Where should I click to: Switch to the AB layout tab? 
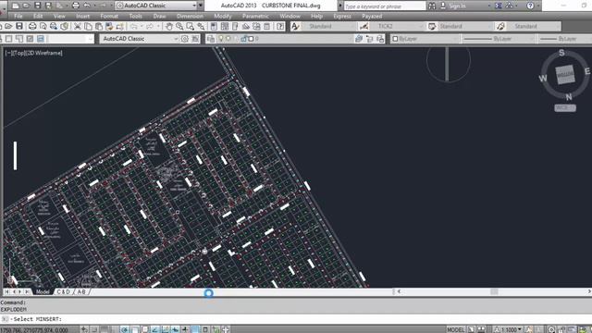point(81,292)
